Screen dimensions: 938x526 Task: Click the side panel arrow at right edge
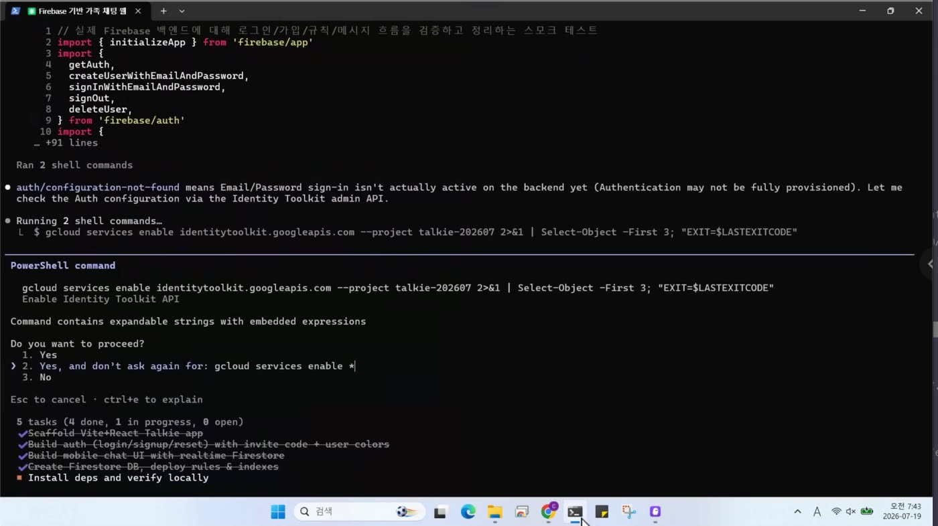pos(930,264)
